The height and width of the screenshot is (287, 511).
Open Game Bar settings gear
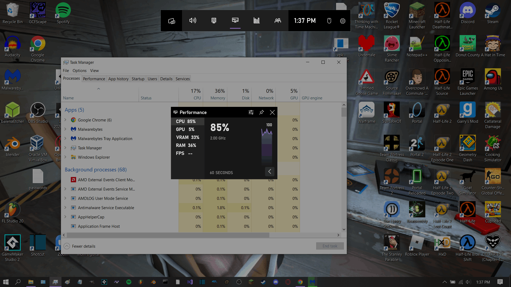[x=343, y=21]
